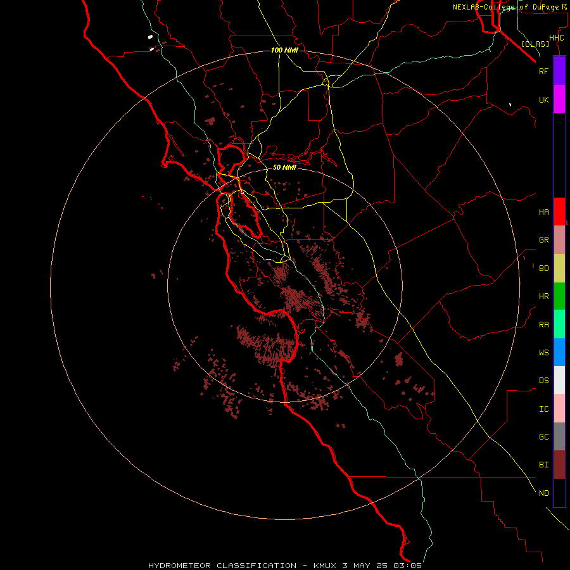Click the white DS legend color swatch
Viewport: 570px width, 570px height.
point(559,380)
